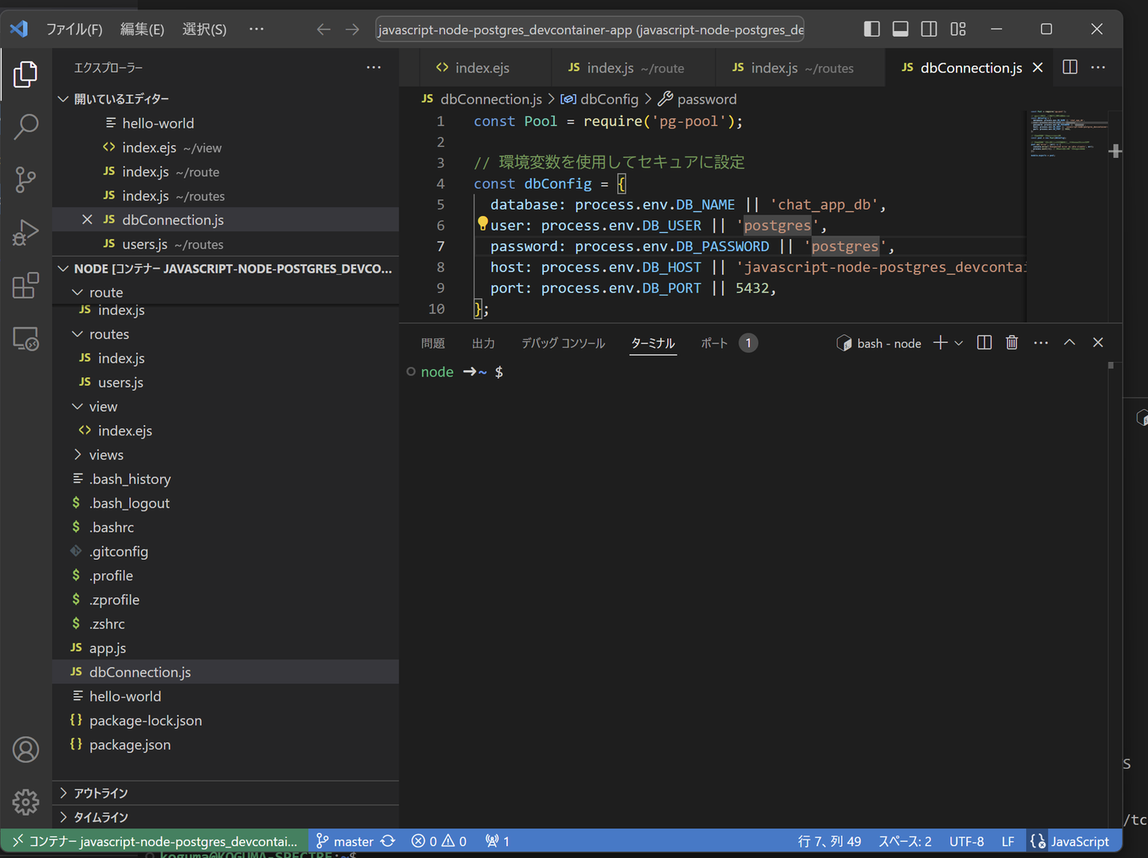This screenshot has height=858, width=1148.
Task: Switch to the デバッグ コンソール panel tab
Action: pos(563,343)
